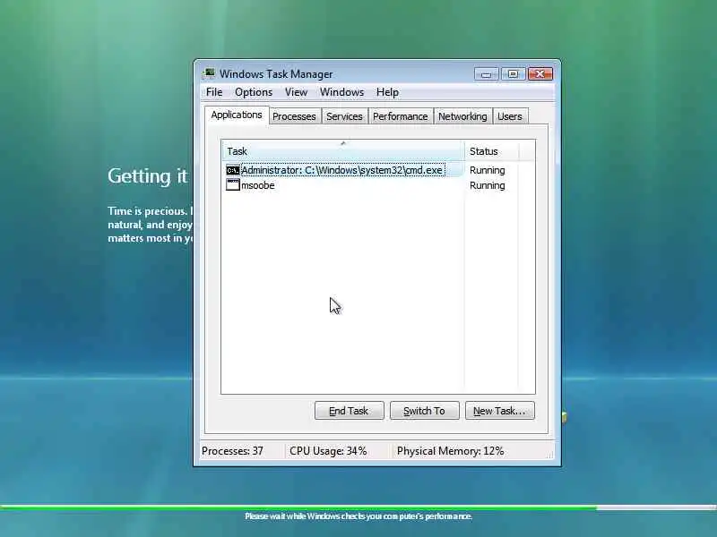Click the Running status of cmd.exe
Viewport: 717px width, 537px height.
click(487, 170)
